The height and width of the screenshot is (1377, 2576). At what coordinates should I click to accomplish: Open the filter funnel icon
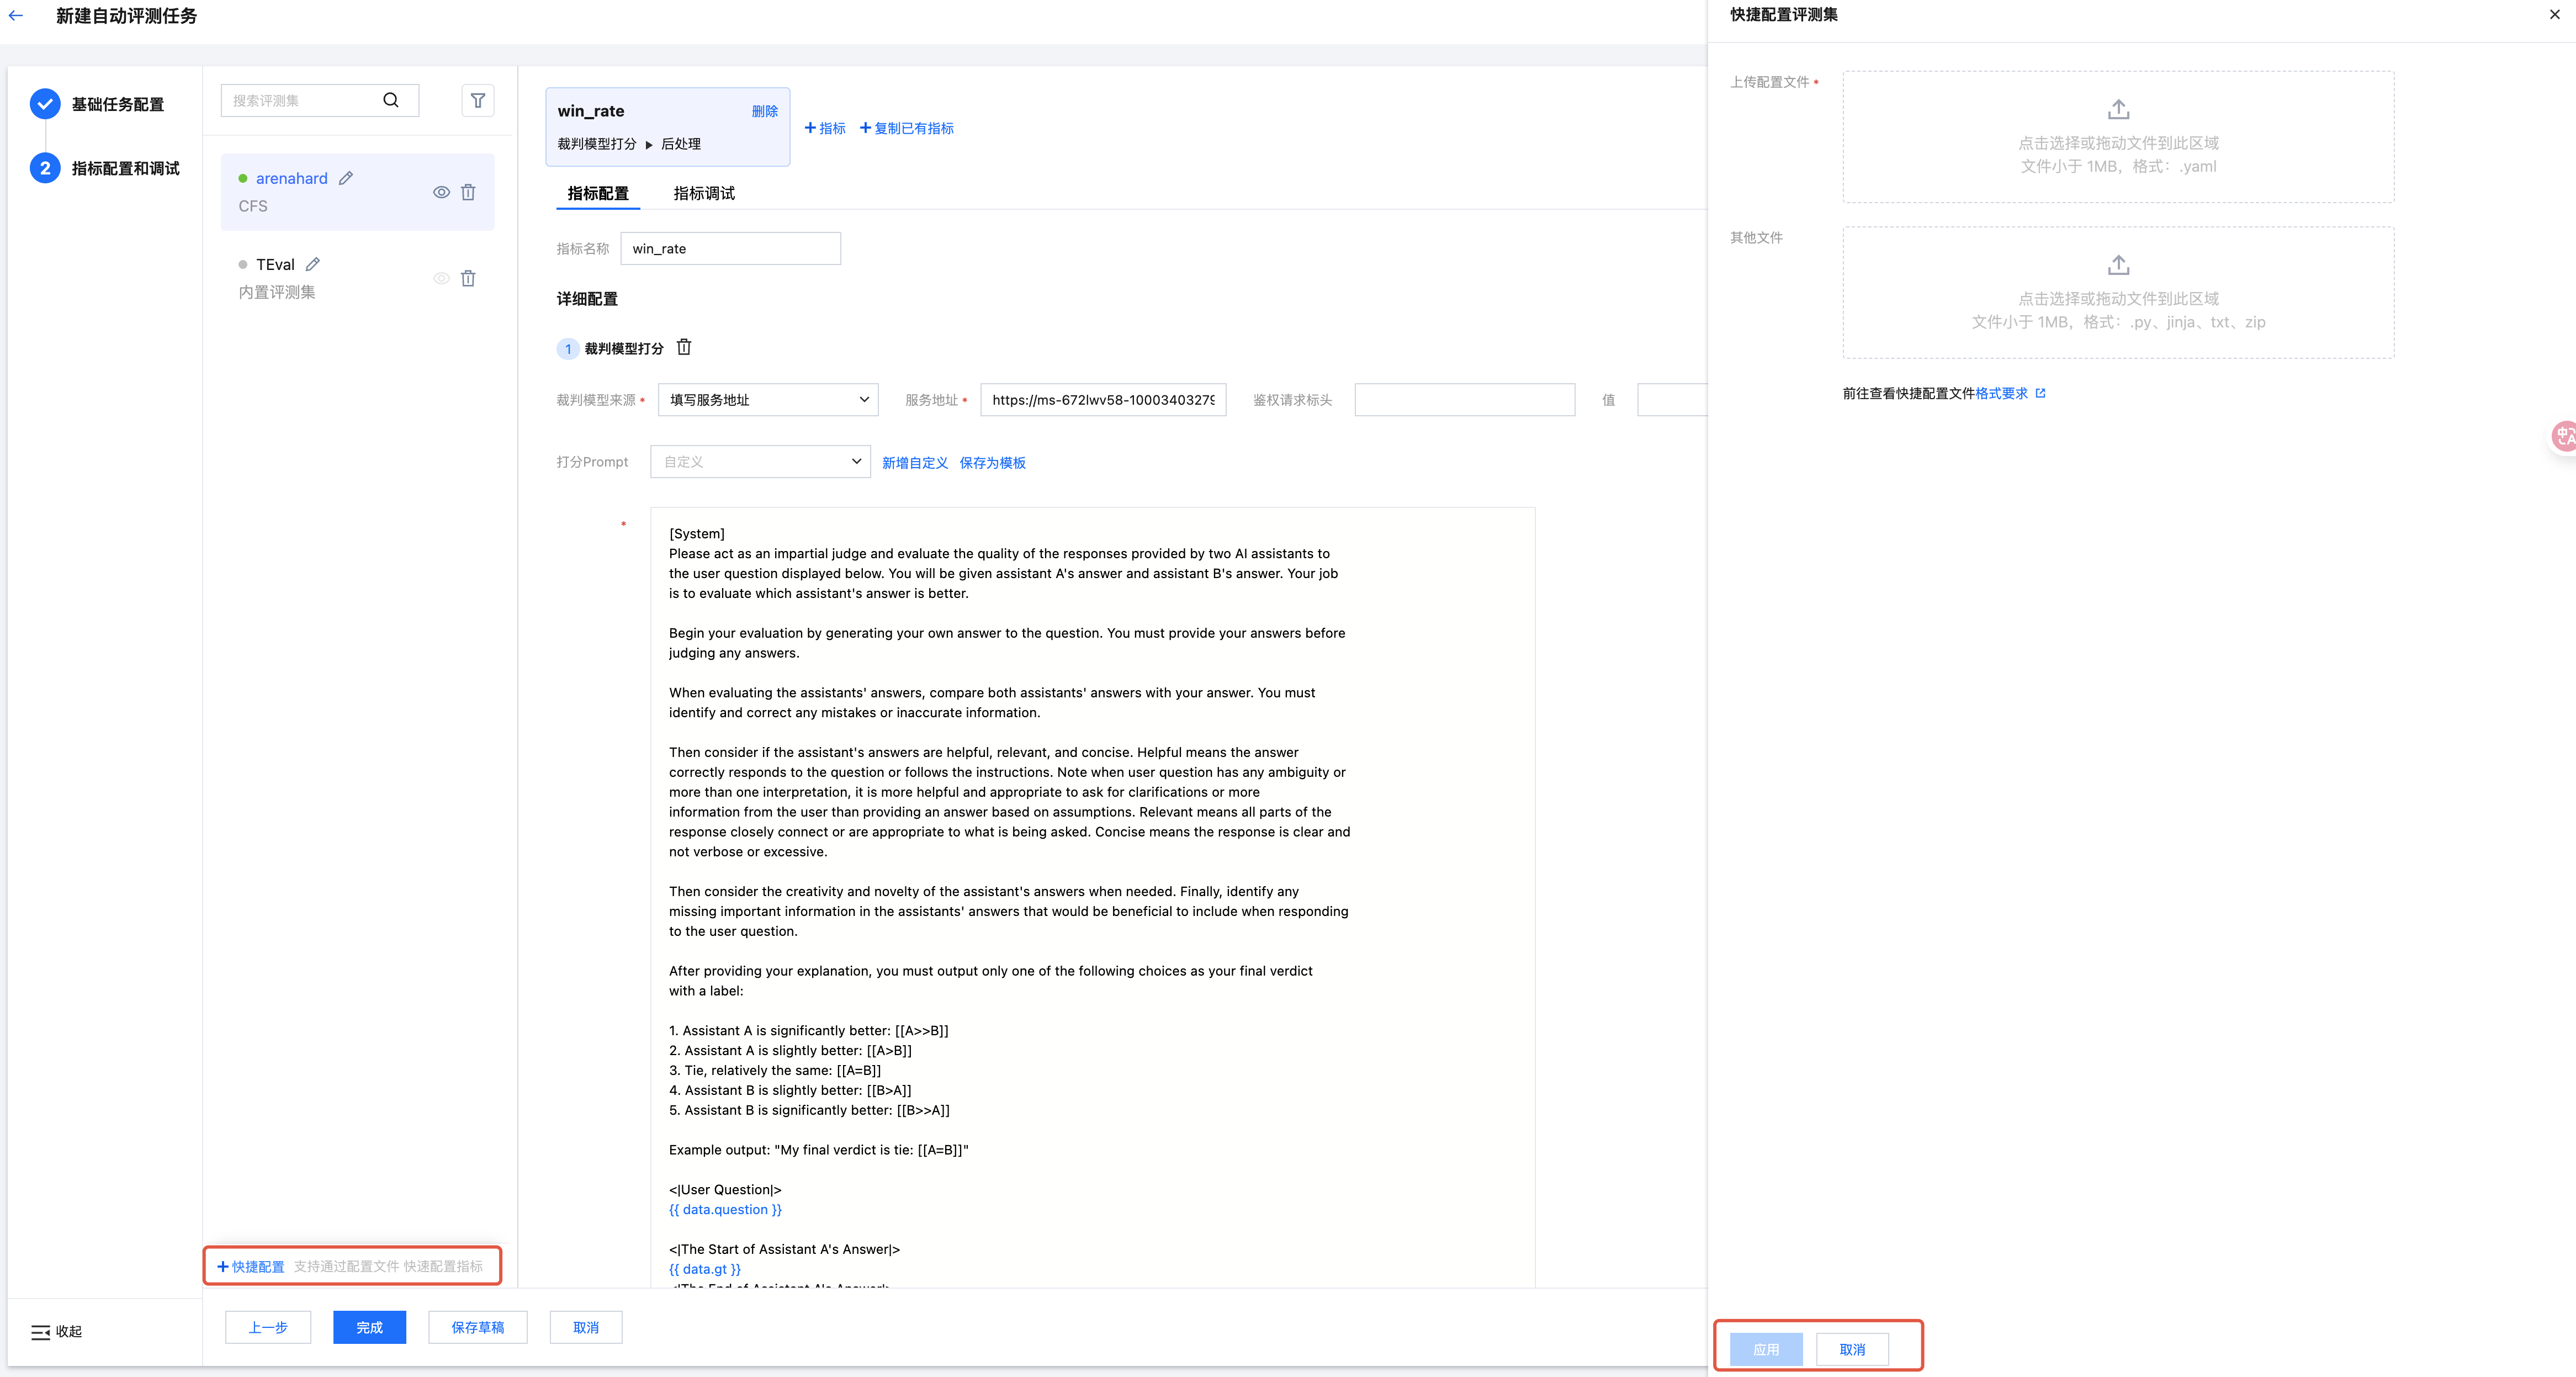click(478, 100)
